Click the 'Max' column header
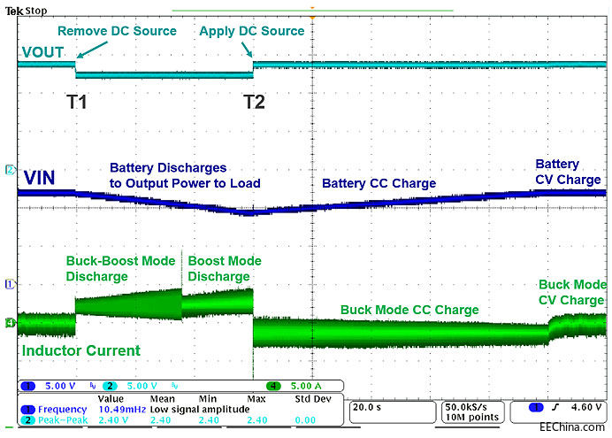612x438 pixels. (x=256, y=399)
